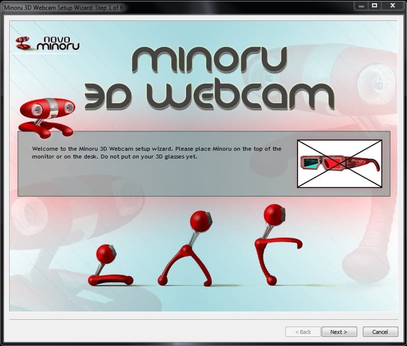Click the webcam with tripod A-shaped stand
This screenshot has height=346, width=407.
click(x=186, y=248)
